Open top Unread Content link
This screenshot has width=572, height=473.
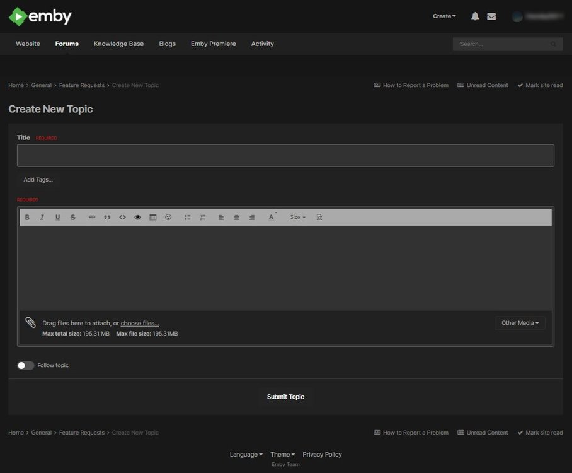[483, 85]
